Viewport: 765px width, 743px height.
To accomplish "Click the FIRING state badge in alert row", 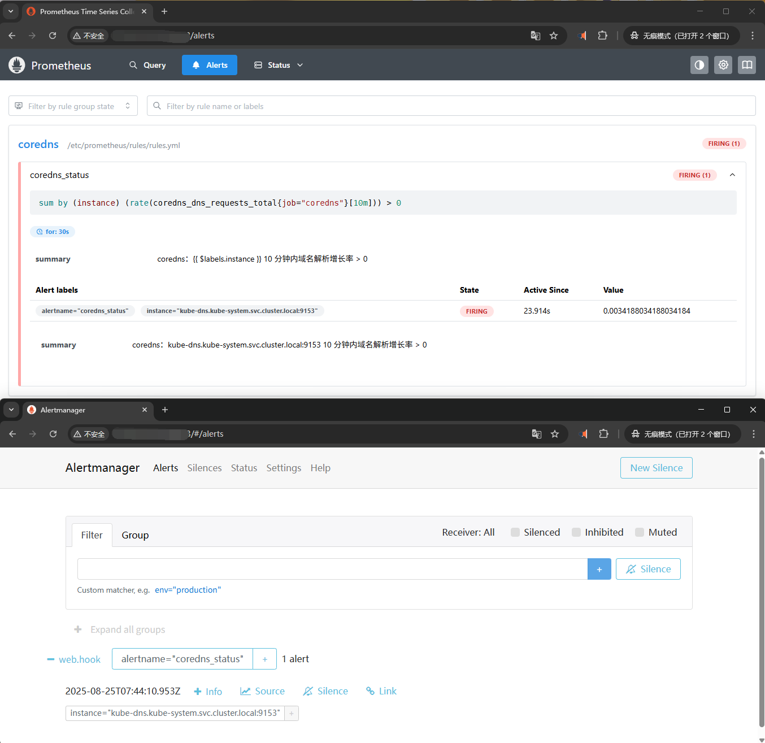I will [x=476, y=311].
